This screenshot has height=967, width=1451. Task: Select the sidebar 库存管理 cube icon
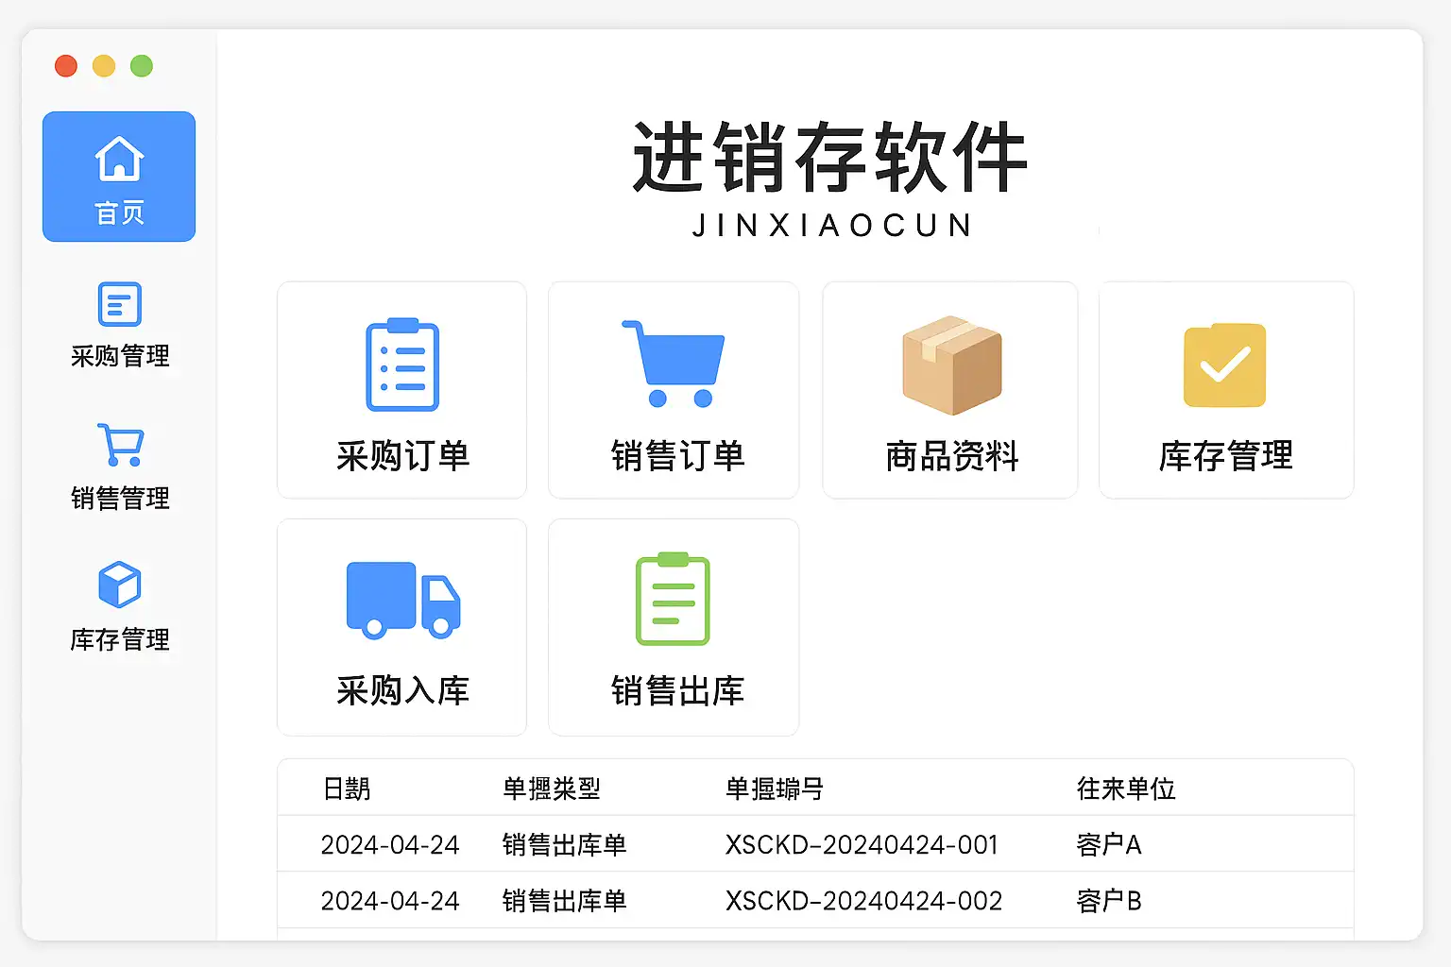click(x=120, y=585)
